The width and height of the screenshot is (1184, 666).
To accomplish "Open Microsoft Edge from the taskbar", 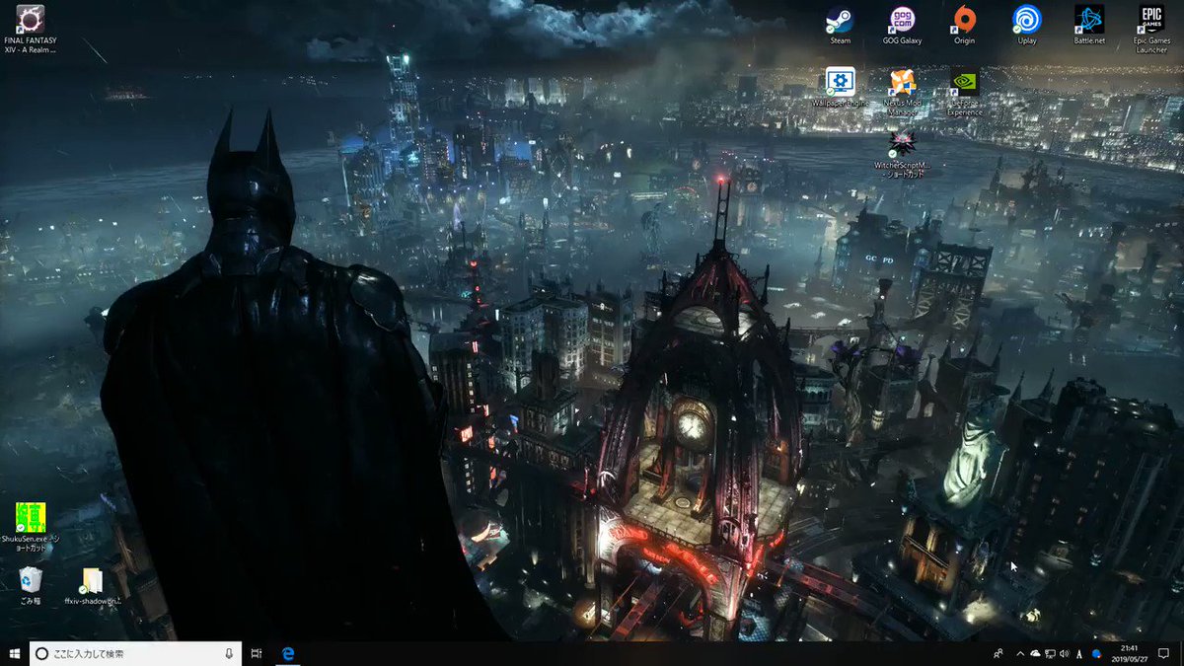I will (x=289, y=653).
